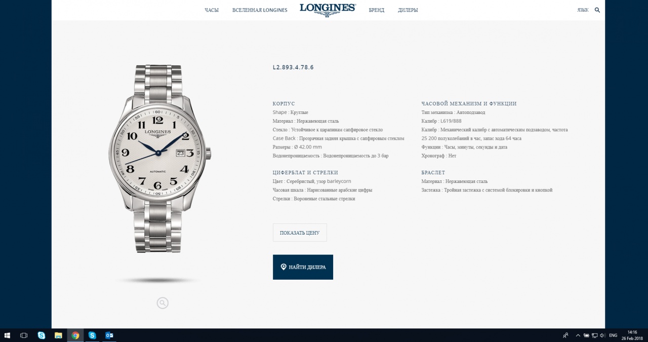
Task: Open the БРЕНД menu item
Action: click(x=377, y=10)
